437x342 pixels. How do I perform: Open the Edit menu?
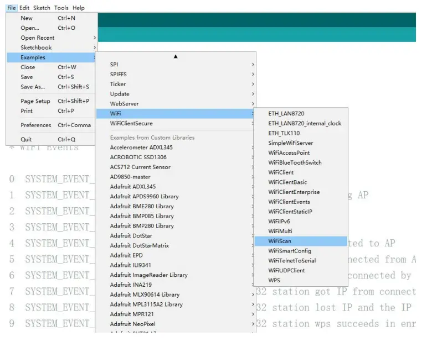24,8
